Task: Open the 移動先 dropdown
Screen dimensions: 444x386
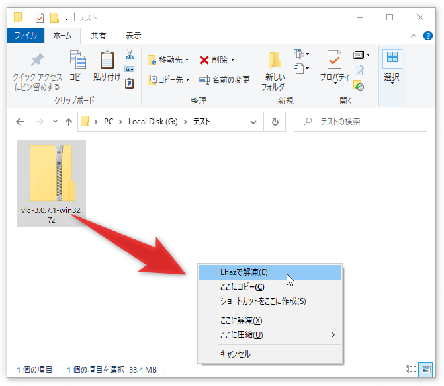Action: coord(168,60)
